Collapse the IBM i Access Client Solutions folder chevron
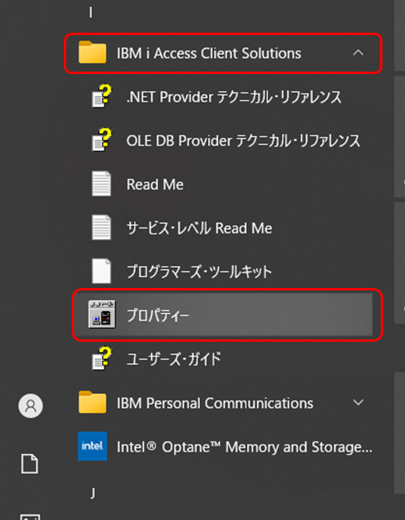Image resolution: width=405 pixels, height=520 pixels. 358,53
